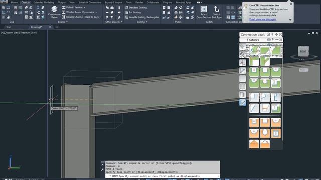
Task: Open the Render ribbon tab
Action: (x=139, y=2)
